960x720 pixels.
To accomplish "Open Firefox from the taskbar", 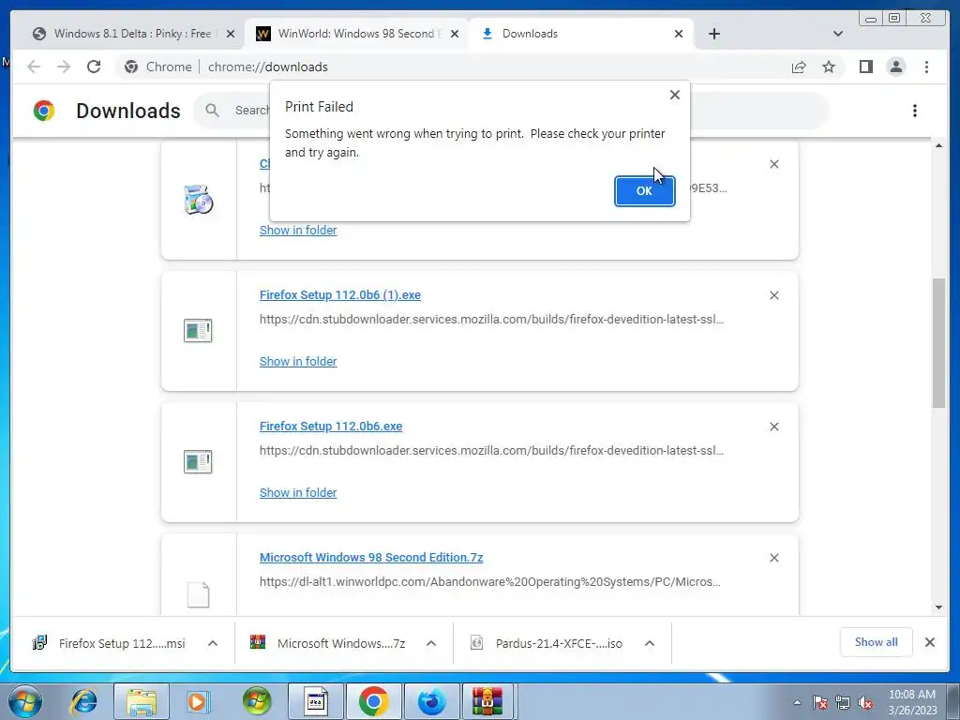I will [431, 701].
